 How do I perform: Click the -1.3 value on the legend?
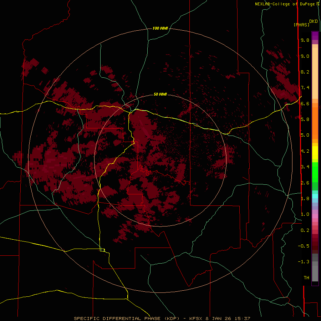(x=304, y=262)
